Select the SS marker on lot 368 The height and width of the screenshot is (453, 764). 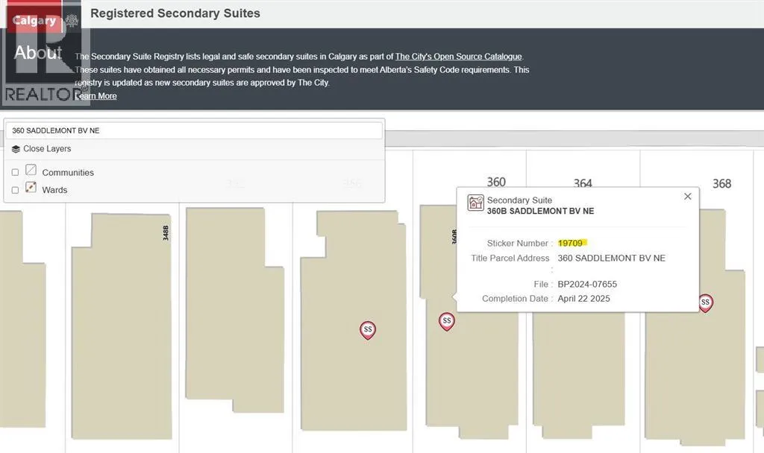[705, 302]
